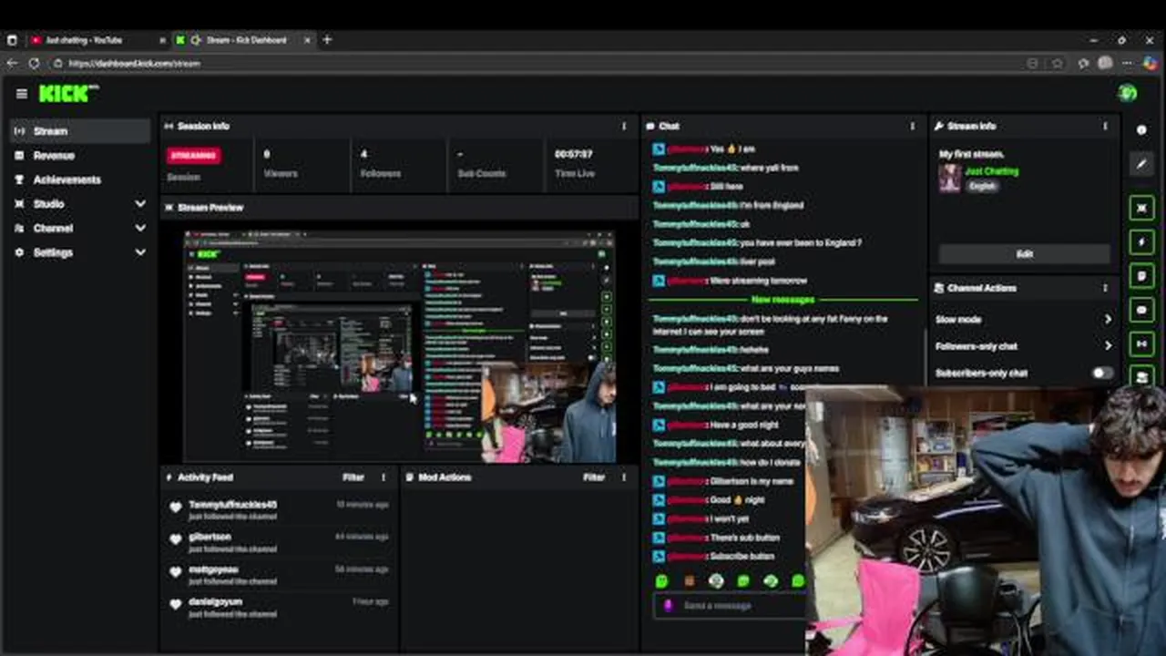This screenshot has width=1166, height=656.
Task: Click the Just Chatting category thumbnail image
Action: point(950,178)
